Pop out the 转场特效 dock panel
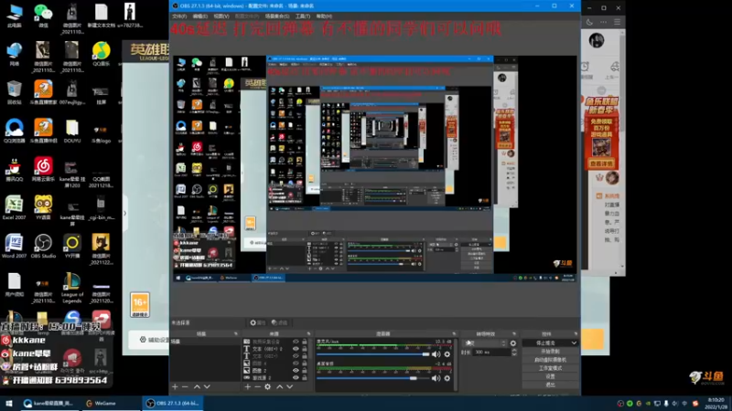The width and height of the screenshot is (732, 411). click(x=514, y=333)
